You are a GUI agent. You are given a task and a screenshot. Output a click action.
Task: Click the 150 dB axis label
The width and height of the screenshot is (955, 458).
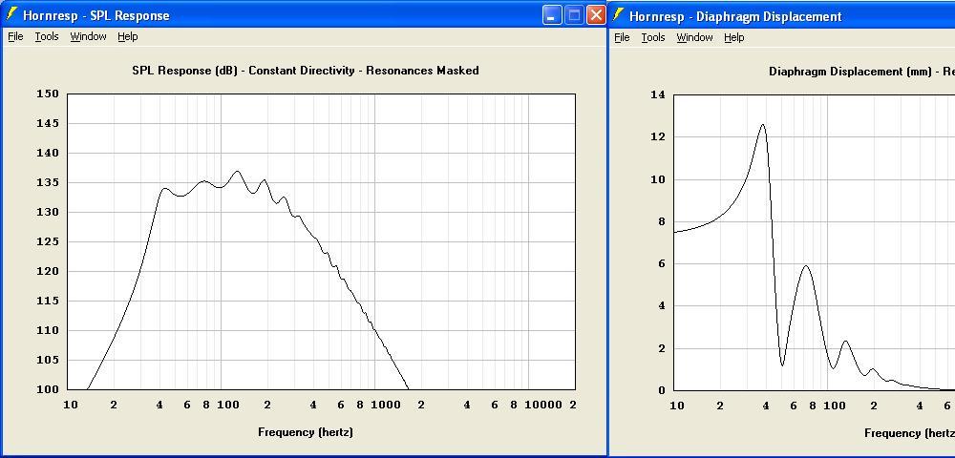(48, 94)
